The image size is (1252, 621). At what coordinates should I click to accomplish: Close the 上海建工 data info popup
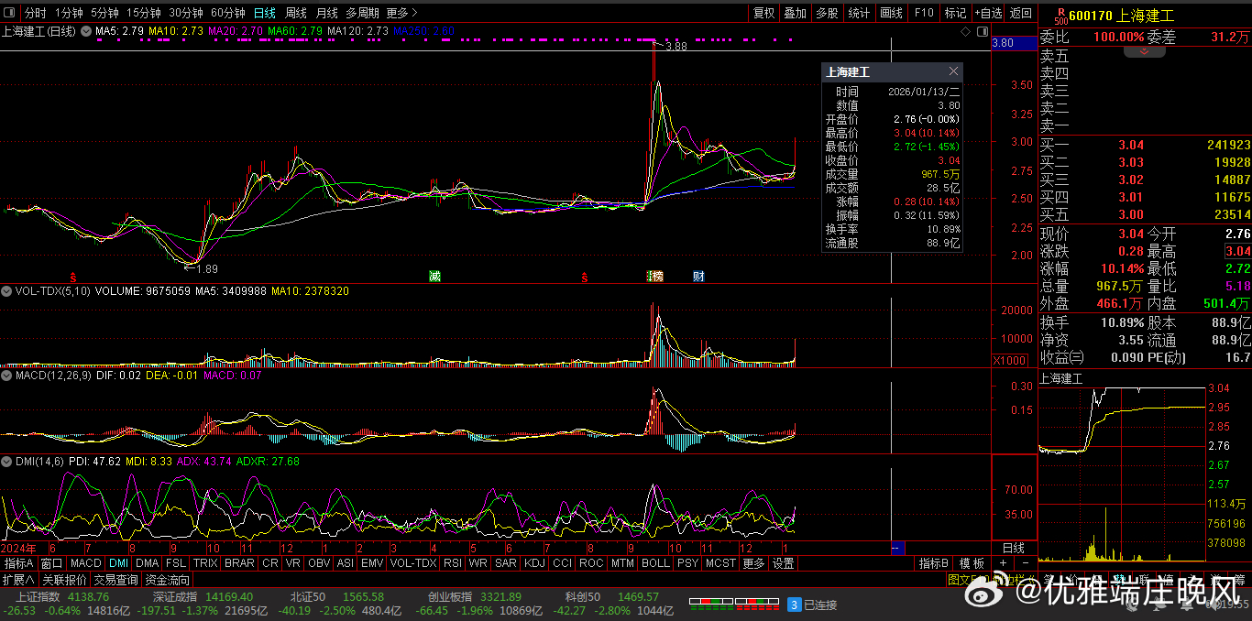[953, 71]
